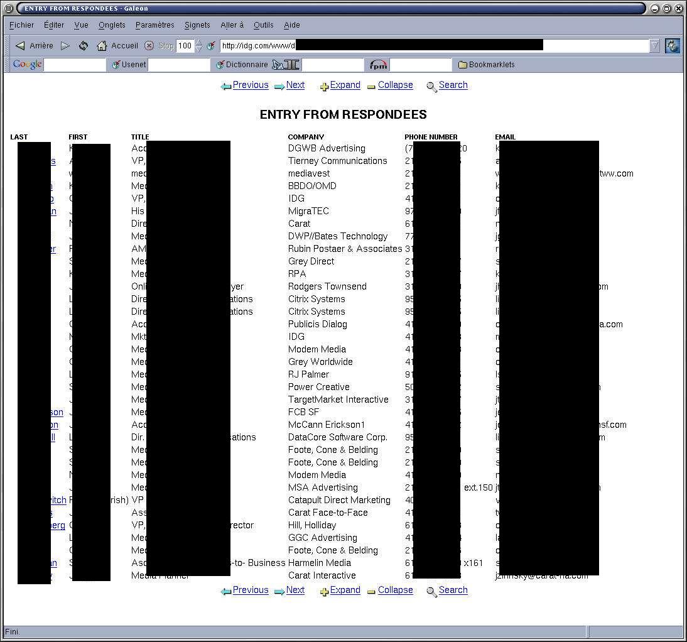Screen dimensions: 687x642
Task: Select the Harmelin Media company cell
Action: [320, 563]
